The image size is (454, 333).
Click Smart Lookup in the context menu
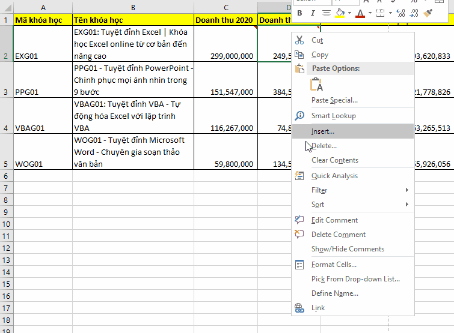tap(333, 116)
